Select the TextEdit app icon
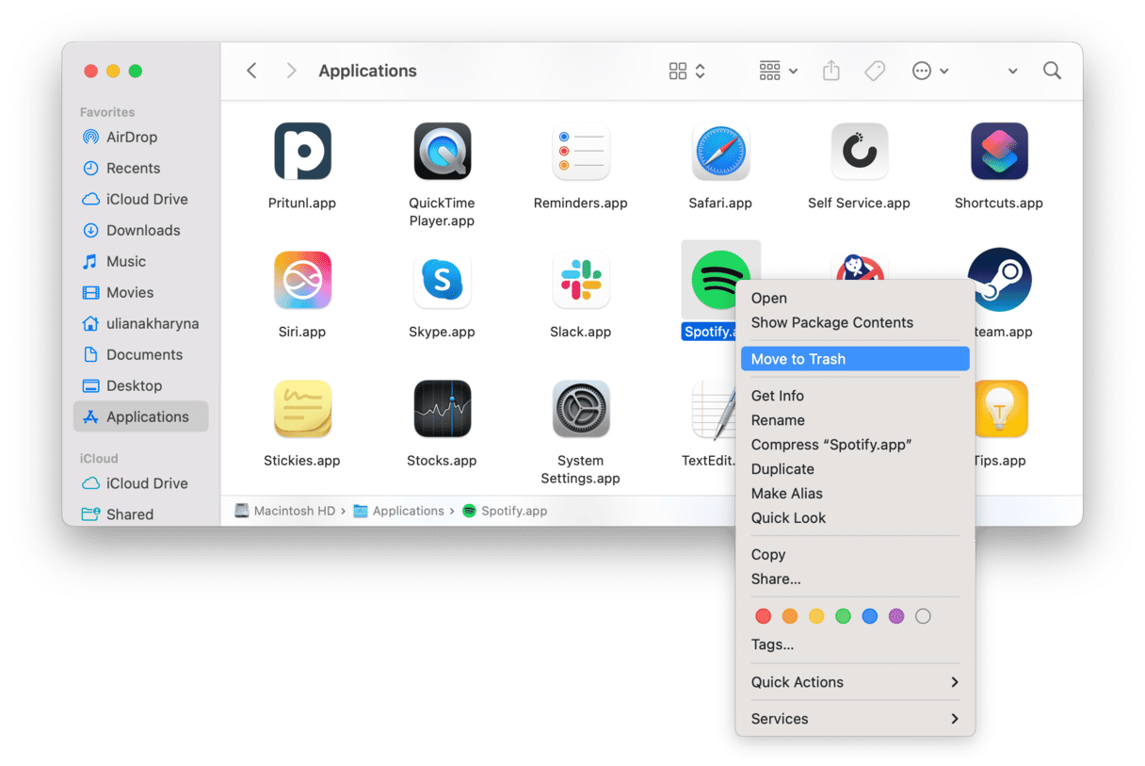 tap(713, 409)
